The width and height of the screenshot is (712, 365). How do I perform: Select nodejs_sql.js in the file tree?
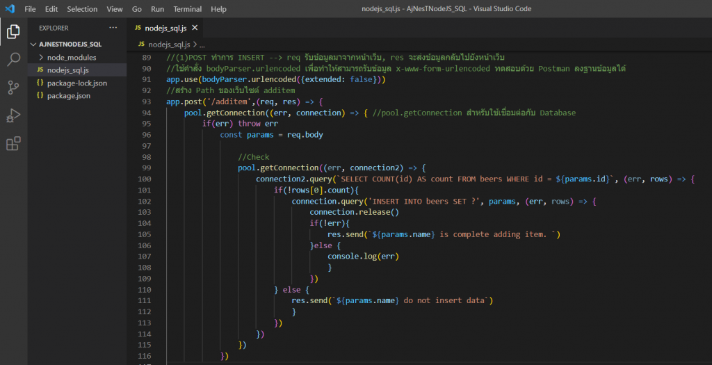(x=67, y=70)
